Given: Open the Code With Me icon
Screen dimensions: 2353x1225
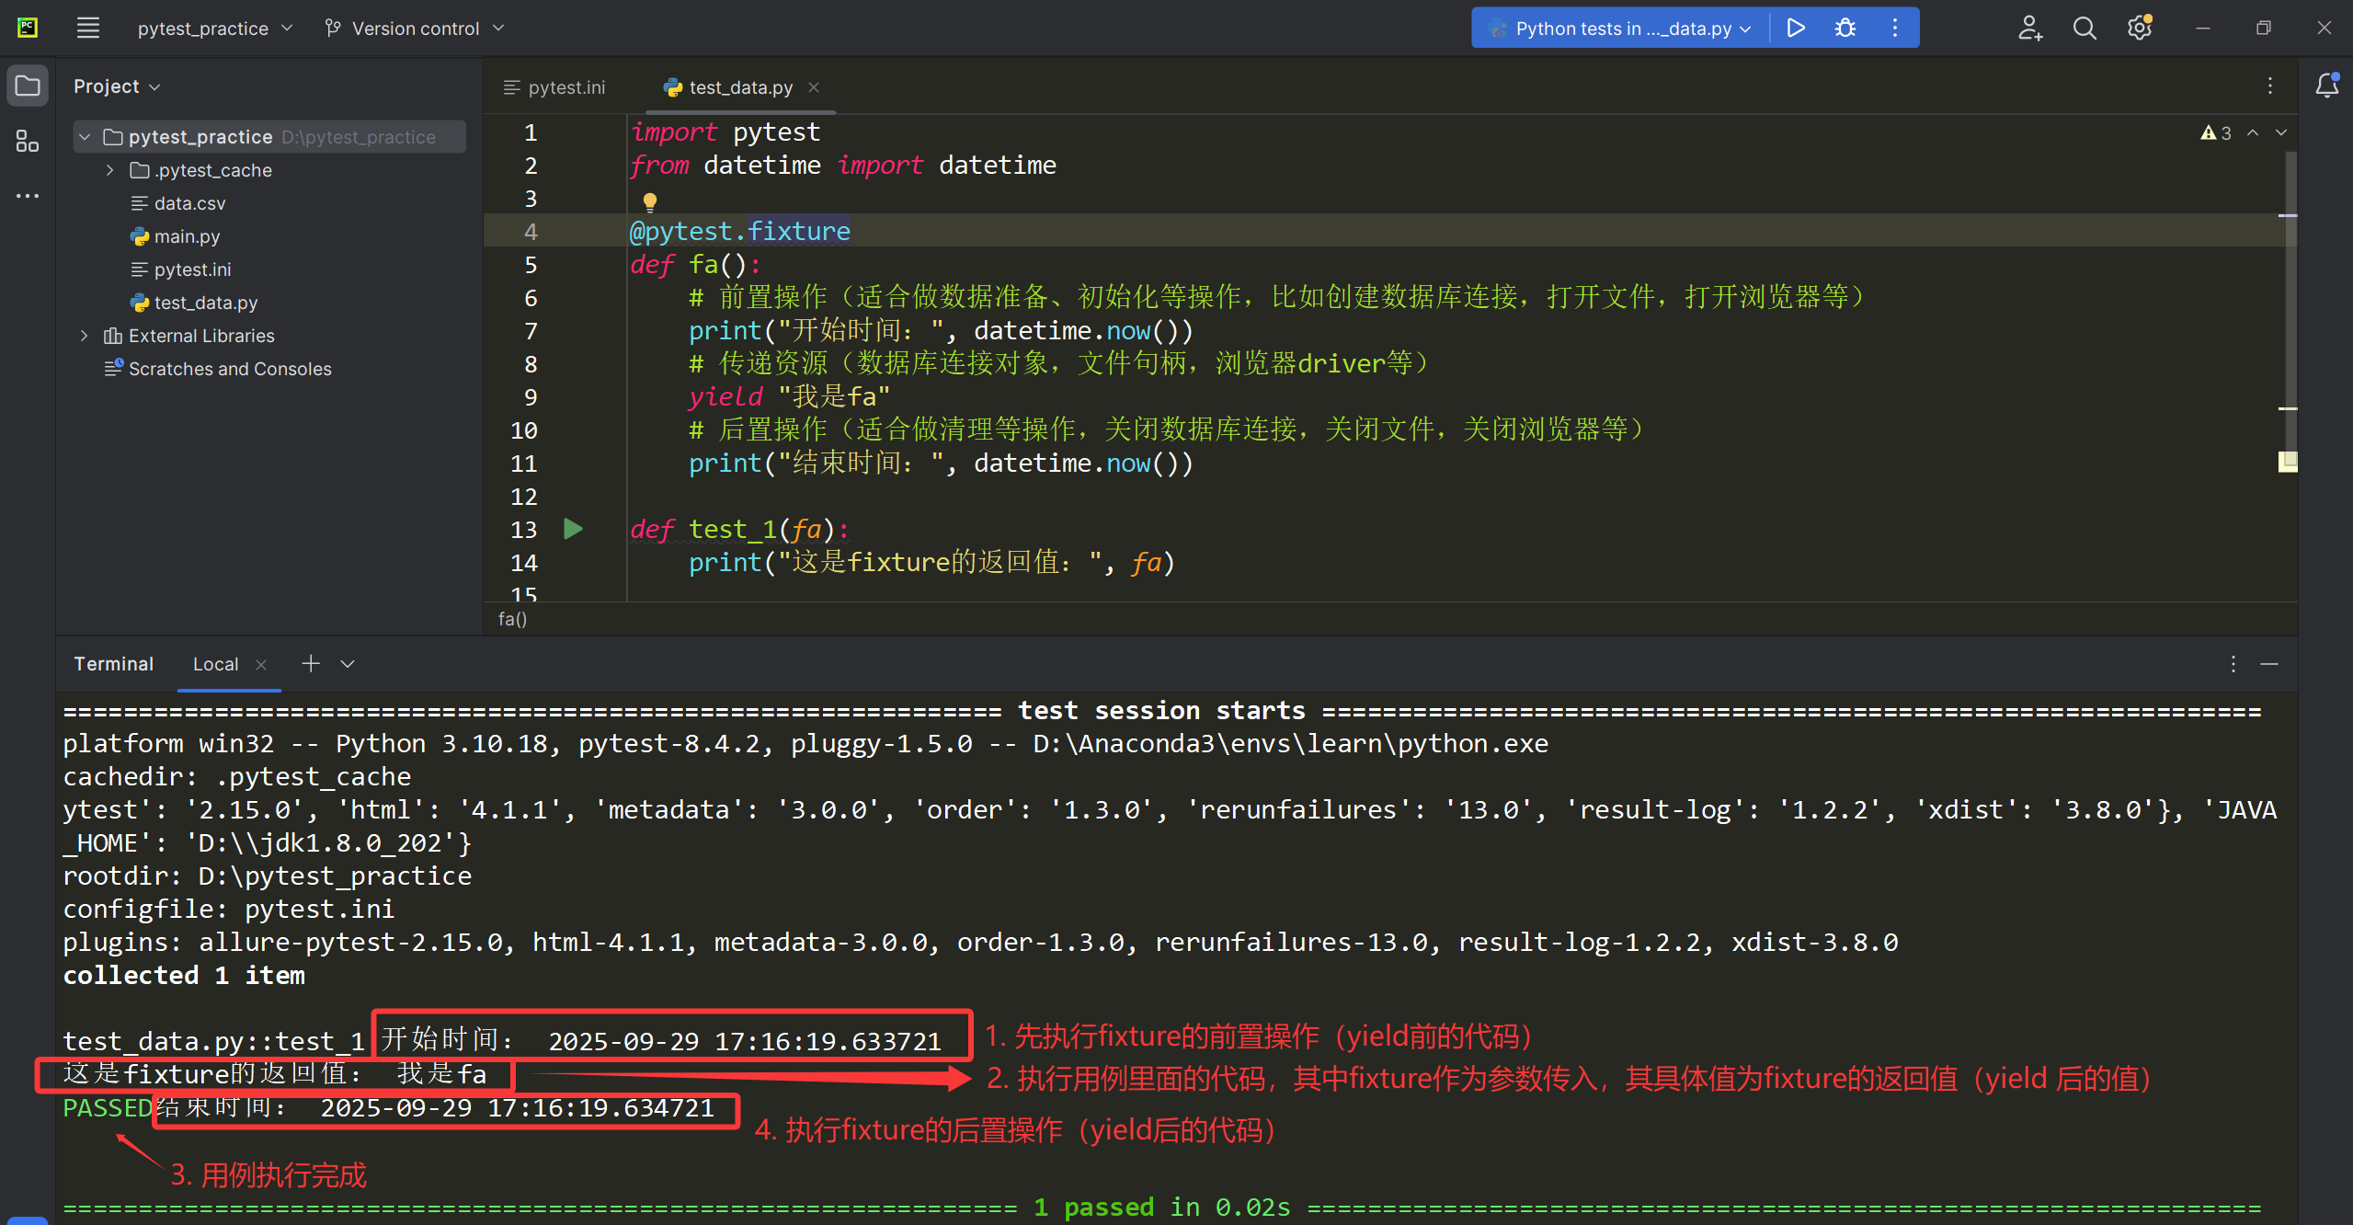Looking at the screenshot, I should 2029,28.
